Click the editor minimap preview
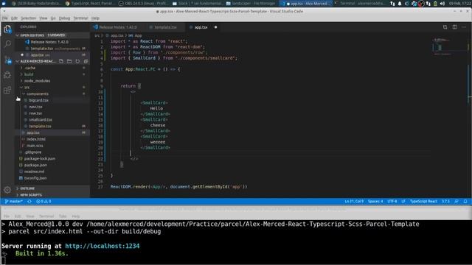The height and width of the screenshot is (265, 472). tap(450, 46)
